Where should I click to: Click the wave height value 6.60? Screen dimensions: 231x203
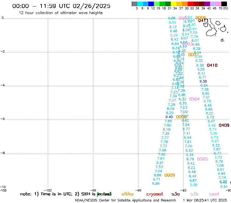coord(206,93)
